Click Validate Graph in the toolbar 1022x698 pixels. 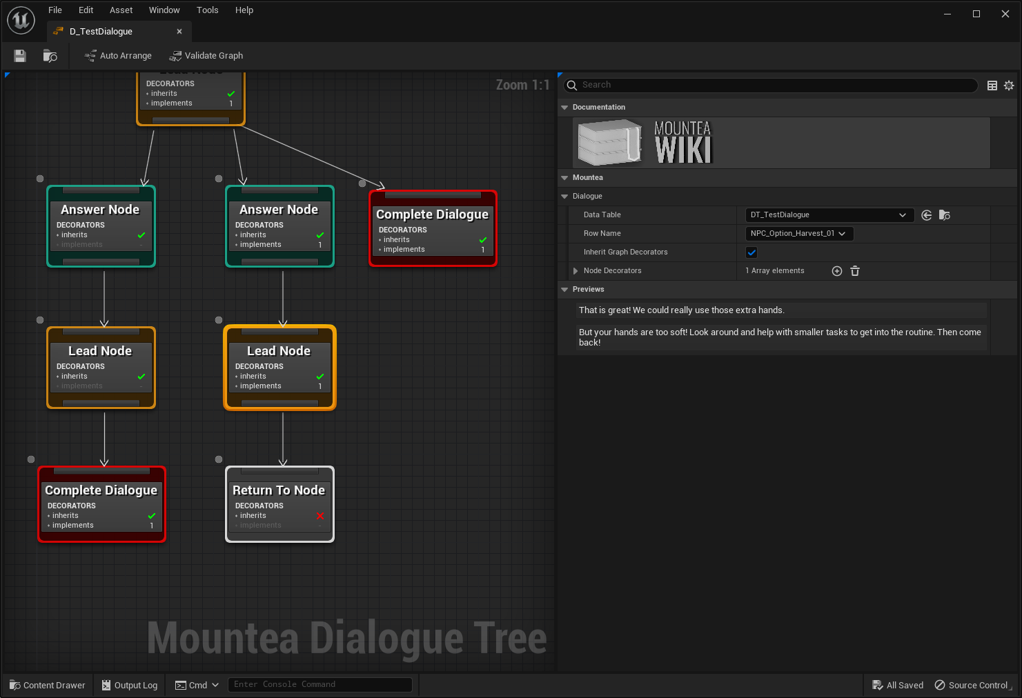point(206,56)
